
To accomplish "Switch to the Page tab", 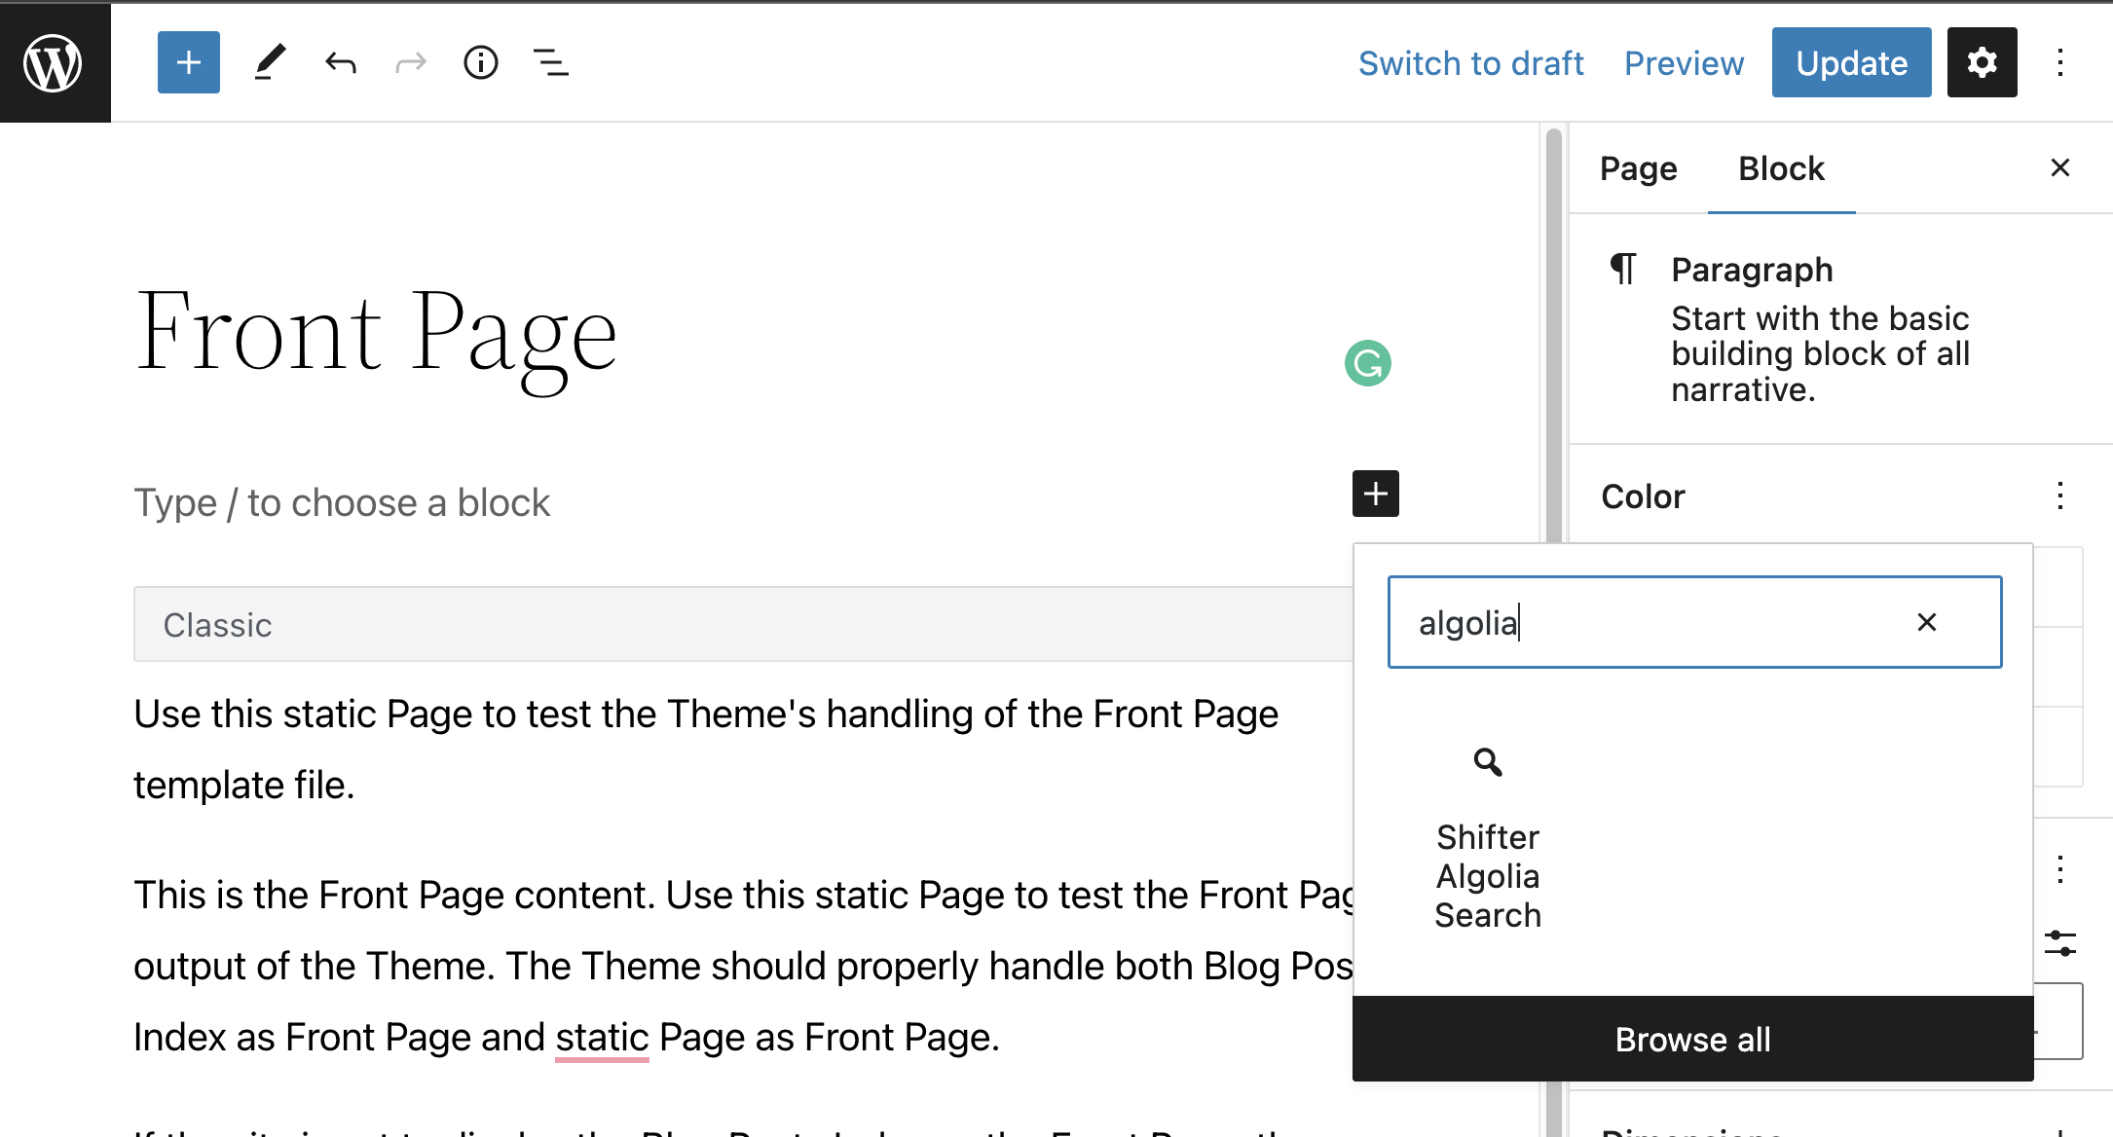I will (x=1639, y=168).
